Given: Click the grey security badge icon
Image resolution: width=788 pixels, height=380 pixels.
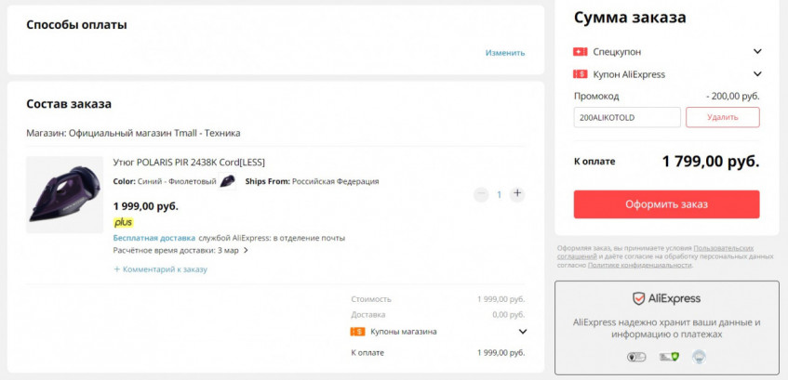Looking at the screenshot, I should [x=636, y=356].
